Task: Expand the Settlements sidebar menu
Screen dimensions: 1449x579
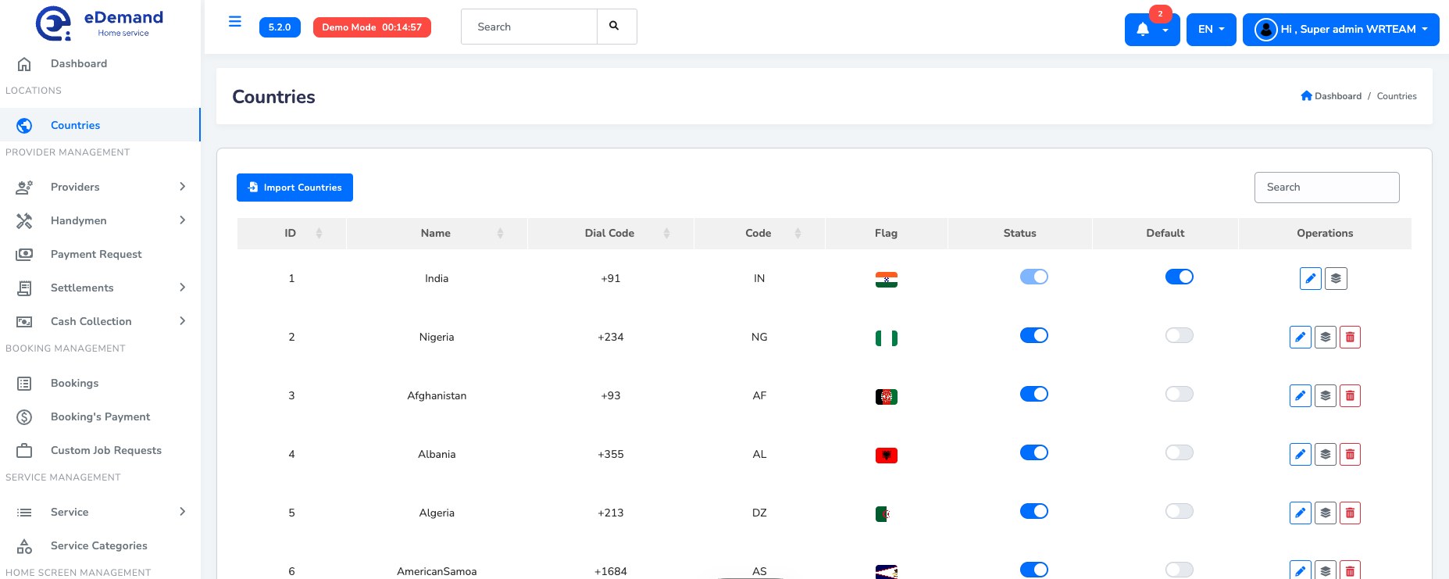Action: tap(100, 288)
